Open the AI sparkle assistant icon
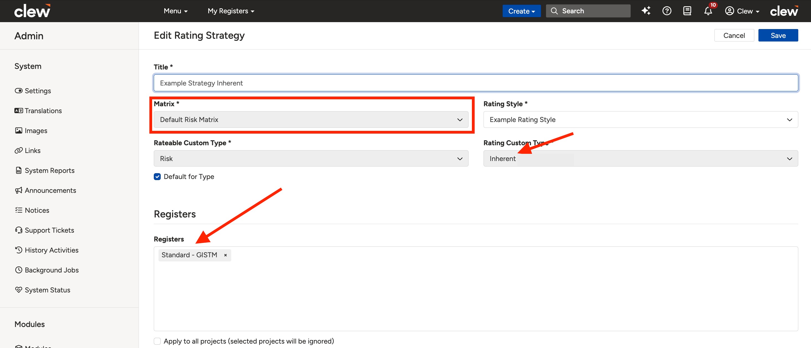This screenshot has width=811, height=348. point(646,11)
